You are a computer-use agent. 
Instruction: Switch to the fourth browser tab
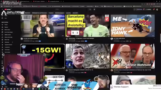tap(55, 1)
